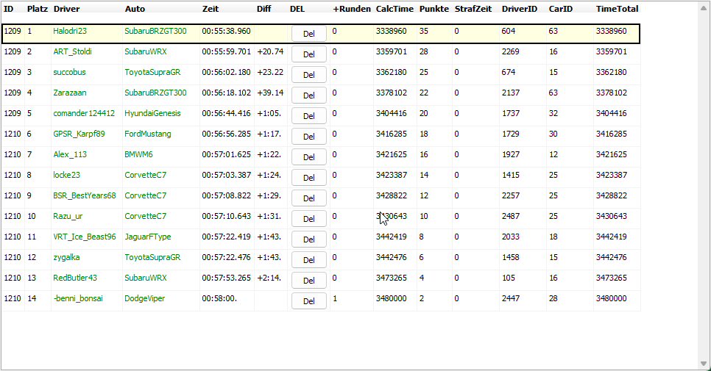Delete comander124412 row
This screenshot has height=371, width=711.
(x=308, y=116)
